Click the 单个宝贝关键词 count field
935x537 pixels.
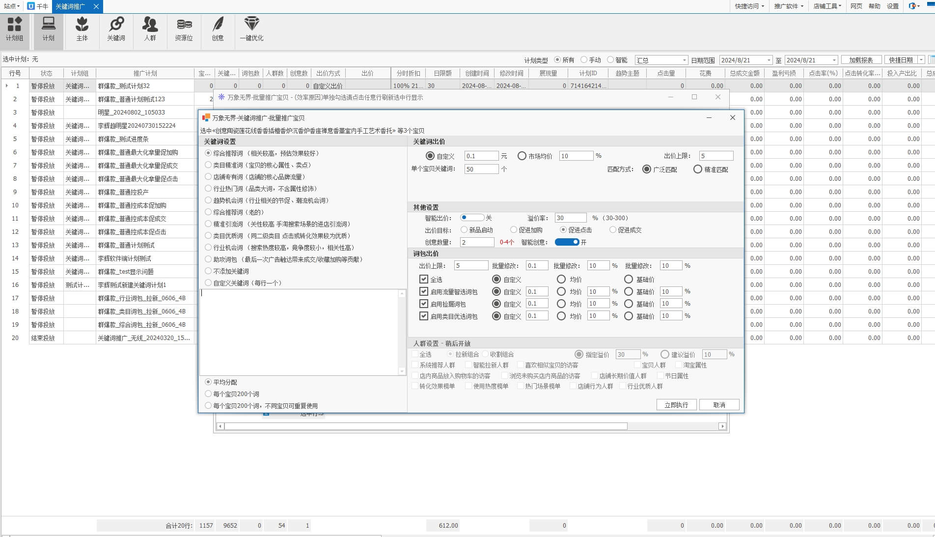pos(481,169)
